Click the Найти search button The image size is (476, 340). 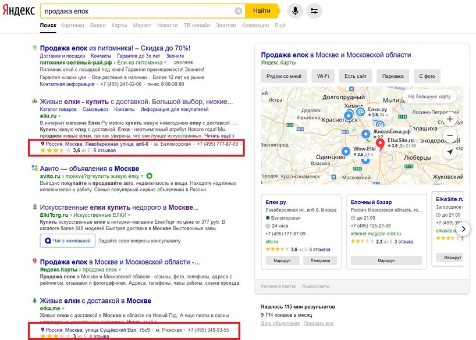click(x=262, y=11)
